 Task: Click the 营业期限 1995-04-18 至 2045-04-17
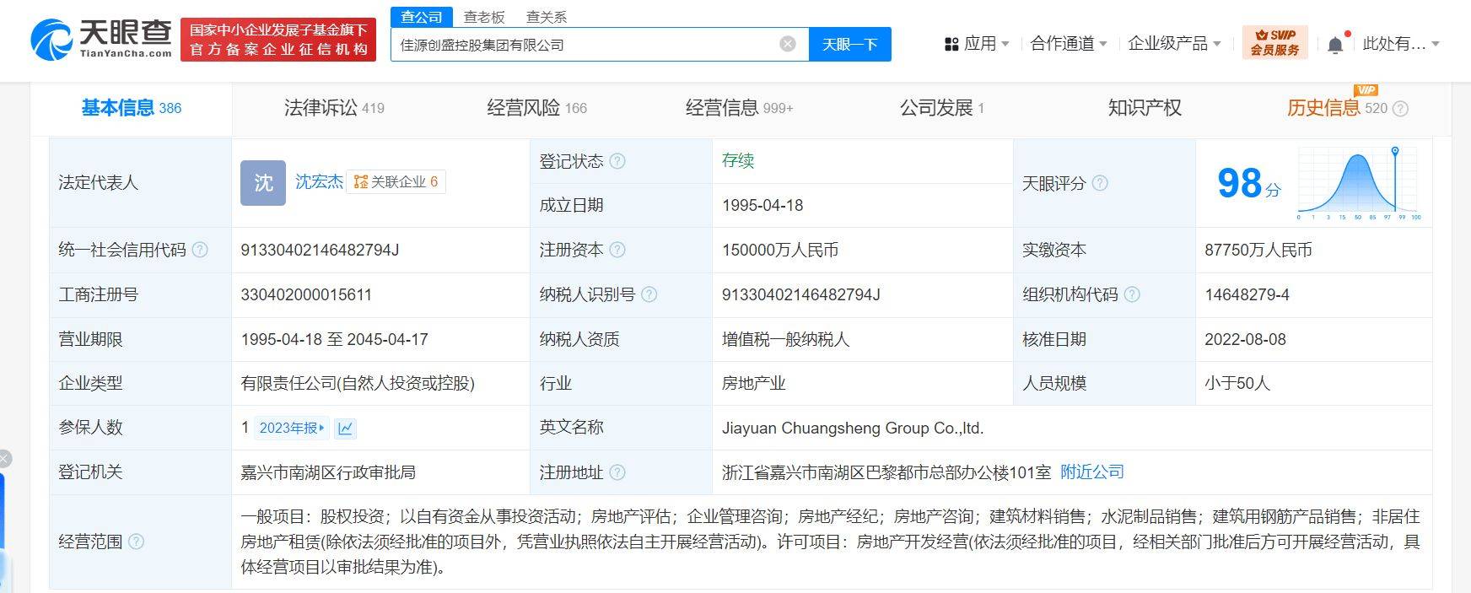click(x=335, y=339)
